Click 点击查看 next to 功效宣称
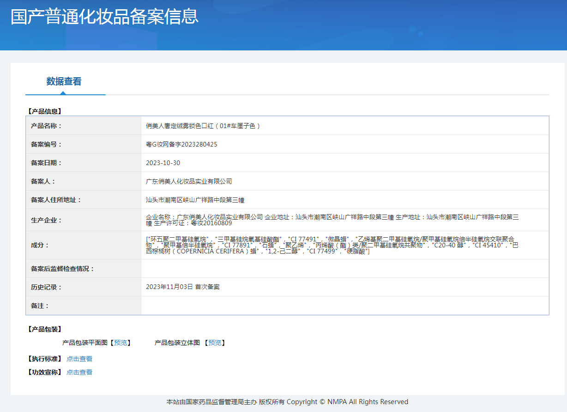The height and width of the screenshot is (412, 567). pyautogui.click(x=79, y=372)
